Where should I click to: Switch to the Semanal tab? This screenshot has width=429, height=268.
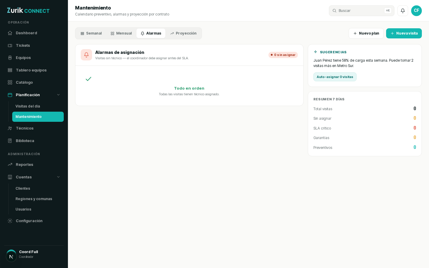click(x=91, y=33)
